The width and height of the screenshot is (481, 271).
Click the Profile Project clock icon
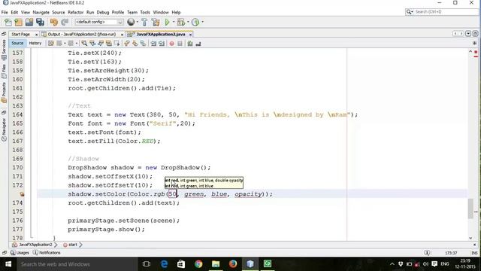pos(195,22)
